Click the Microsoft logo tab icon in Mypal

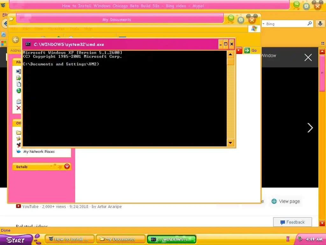4,43
